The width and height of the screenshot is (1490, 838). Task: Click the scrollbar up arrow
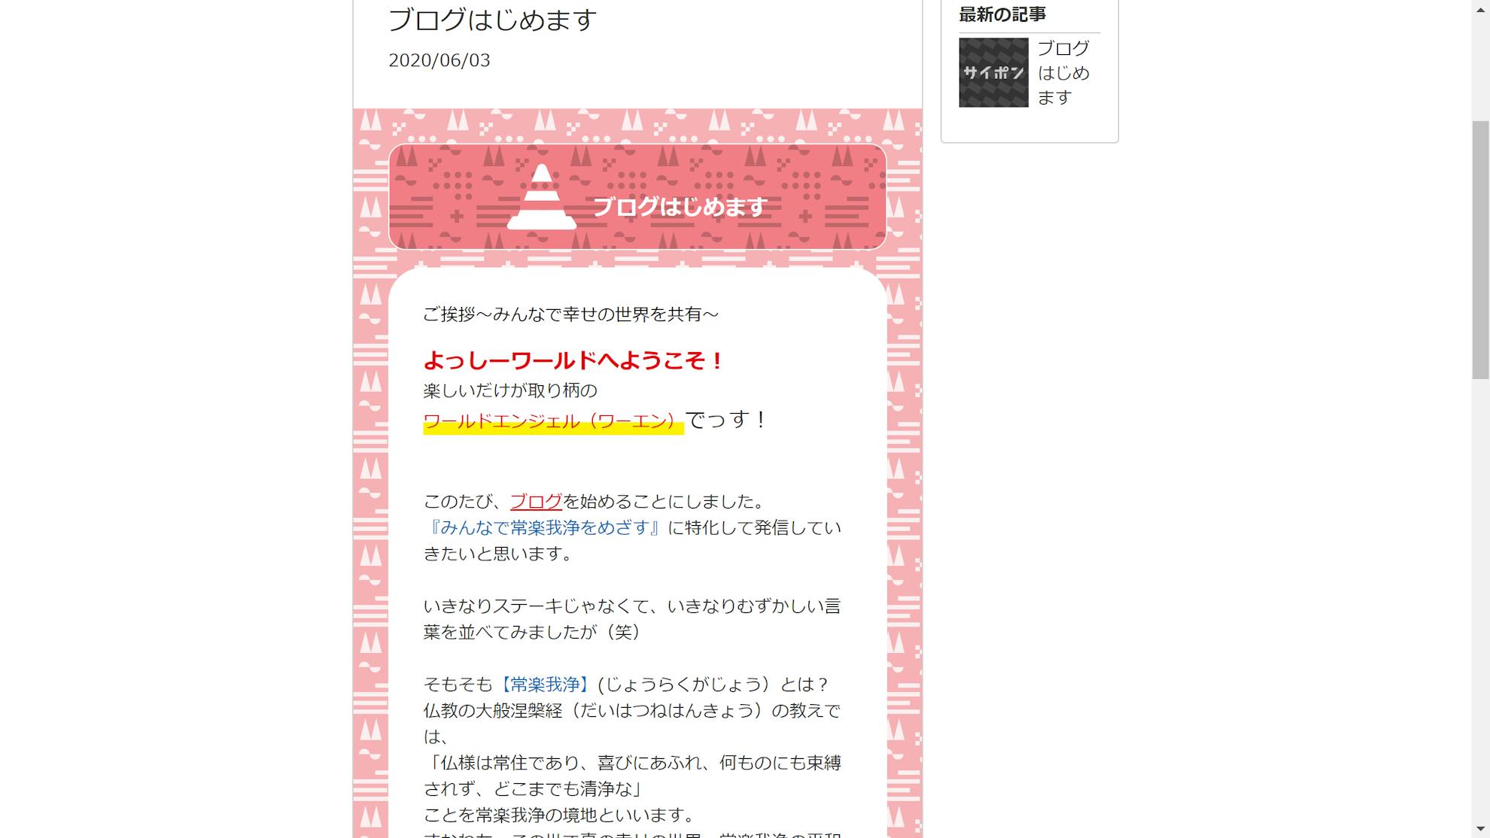click(1480, 8)
